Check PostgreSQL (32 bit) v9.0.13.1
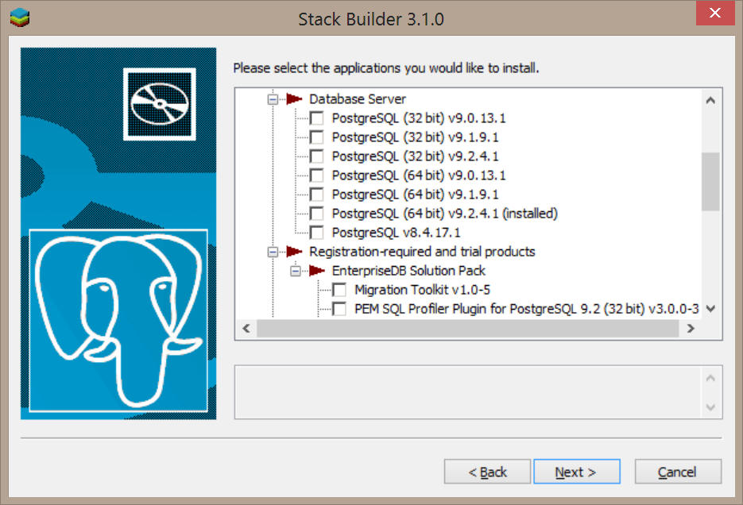 point(316,118)
